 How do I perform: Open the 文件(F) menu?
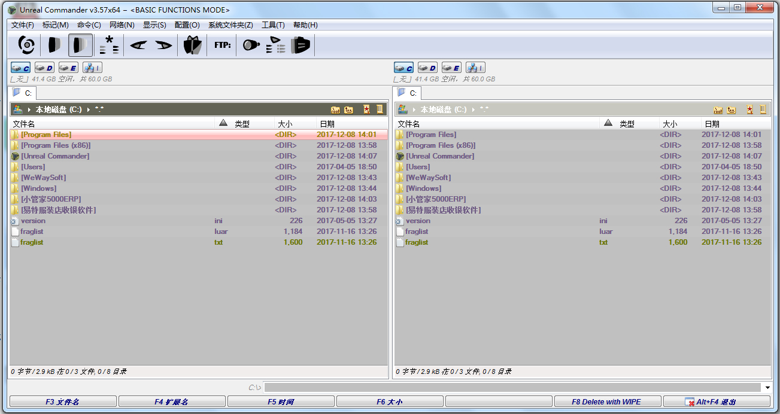pos(23,25)
